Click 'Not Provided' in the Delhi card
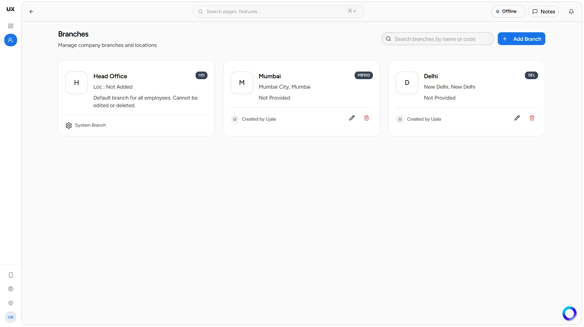The height and width of the screenshot is (327, 584). pos(440,98)
